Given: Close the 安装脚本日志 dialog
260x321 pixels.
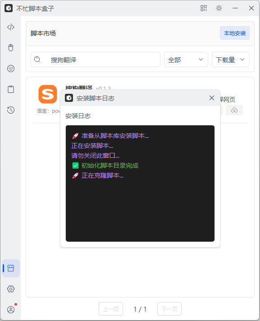Looking at the screenshot, I should point(212,98).
